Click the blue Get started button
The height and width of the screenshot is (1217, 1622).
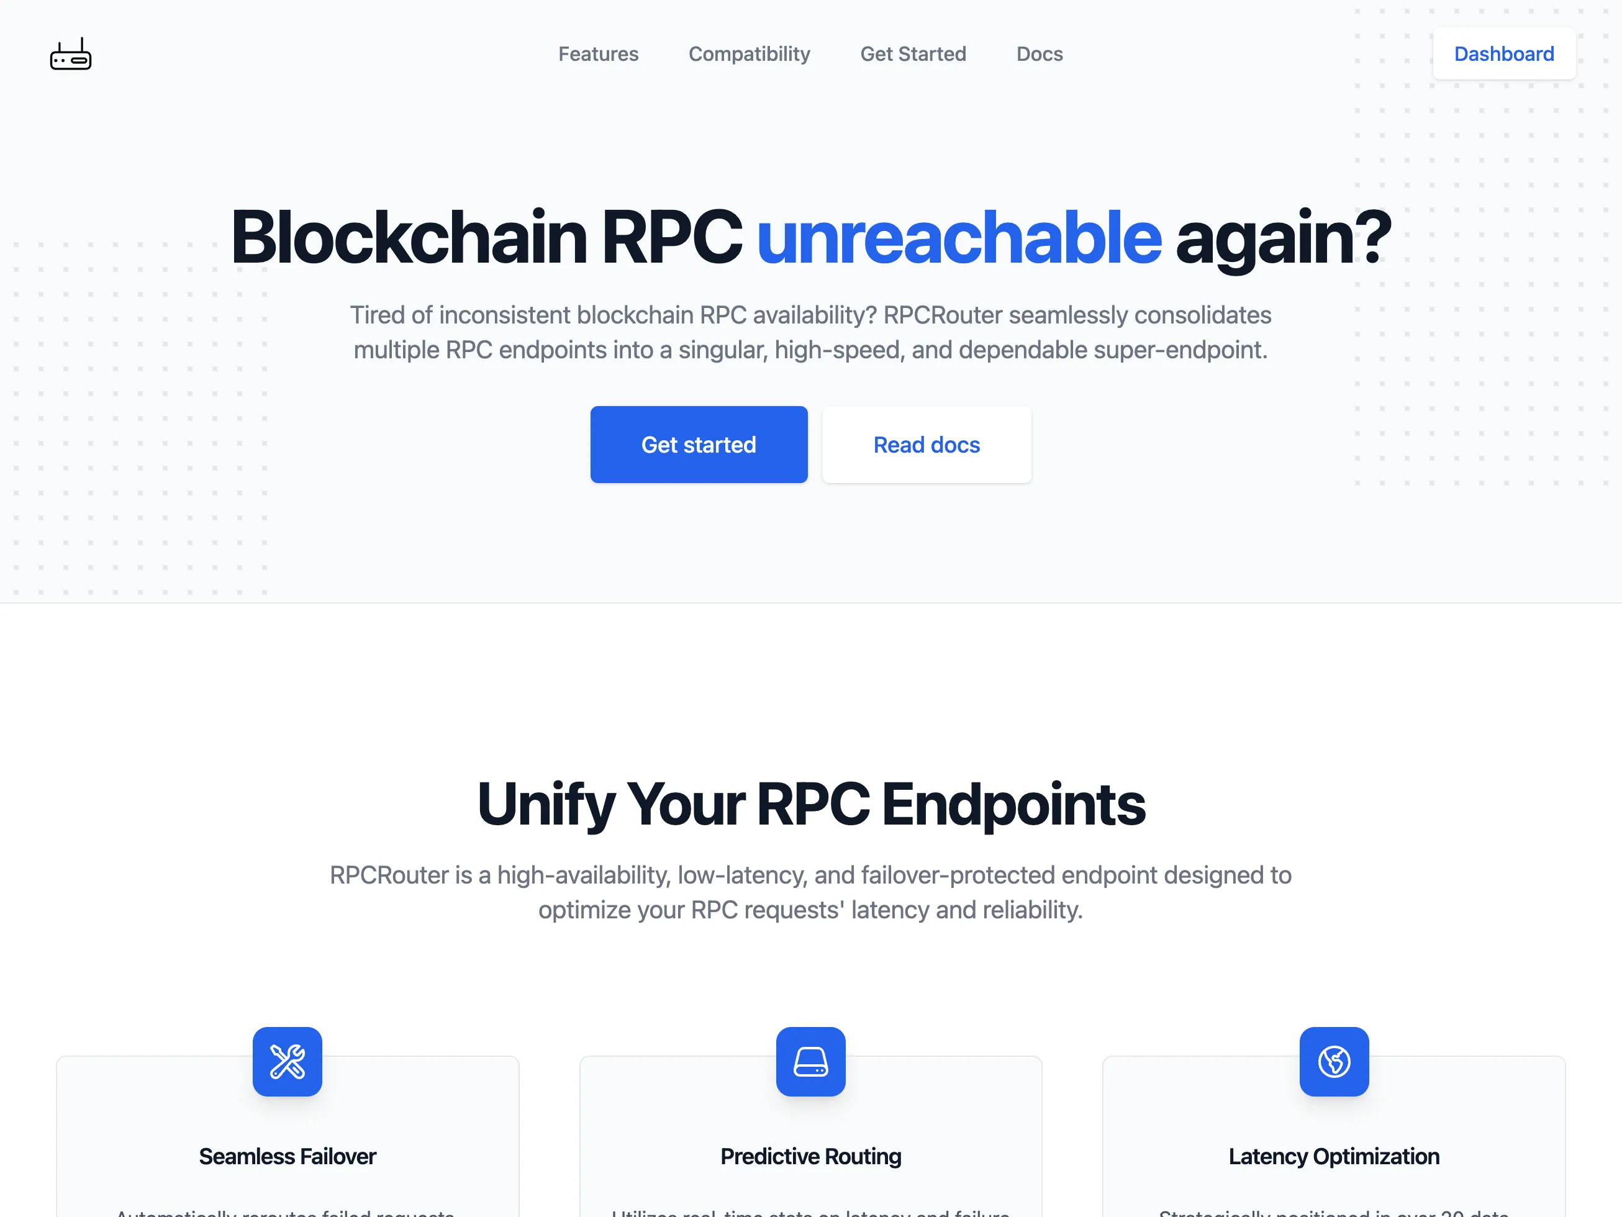coord(699,443)
